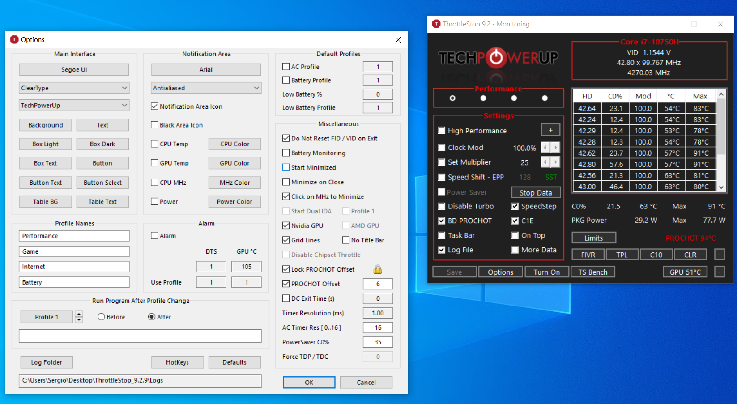The image size is (737, 404).
Task: Click the GPU 51°C button
Action: (x=685, y=272)
